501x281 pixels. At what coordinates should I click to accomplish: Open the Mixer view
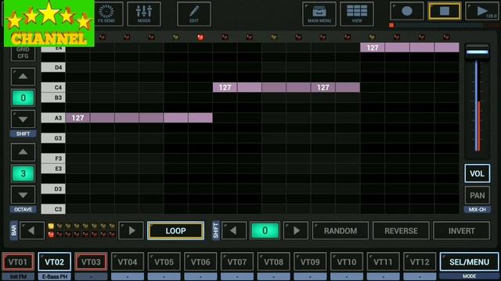144,14
